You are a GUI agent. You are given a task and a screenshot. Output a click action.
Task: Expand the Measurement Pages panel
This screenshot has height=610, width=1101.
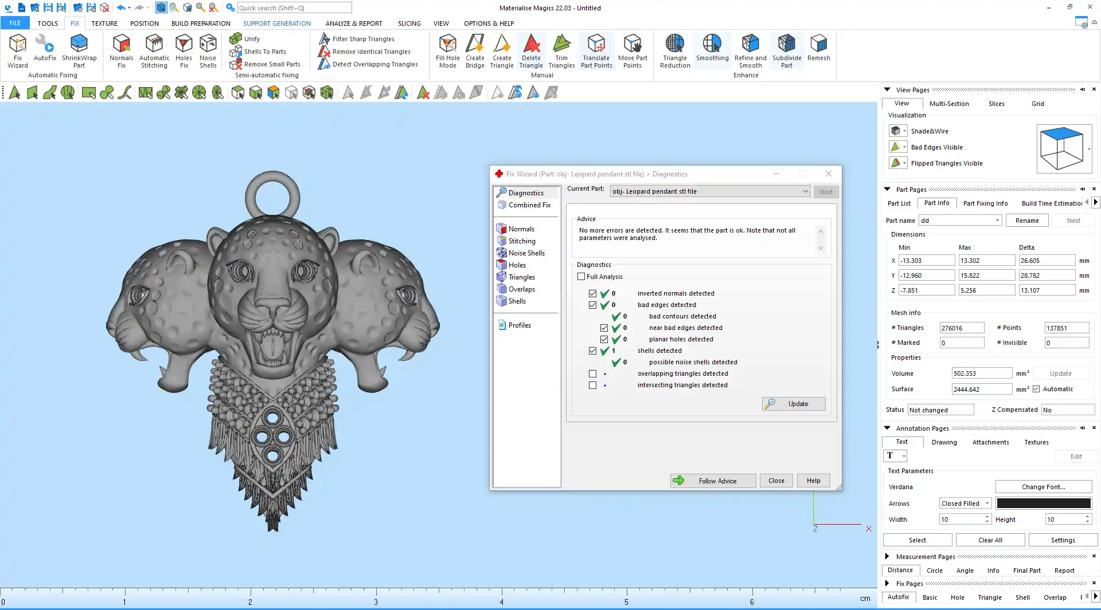click(x=887, y=556)
